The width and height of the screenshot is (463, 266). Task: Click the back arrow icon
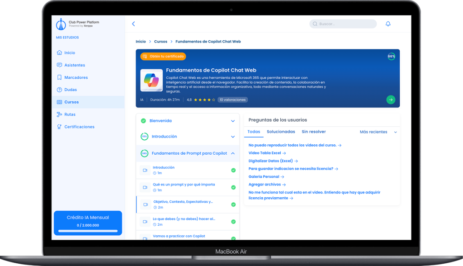coord(133,24)
